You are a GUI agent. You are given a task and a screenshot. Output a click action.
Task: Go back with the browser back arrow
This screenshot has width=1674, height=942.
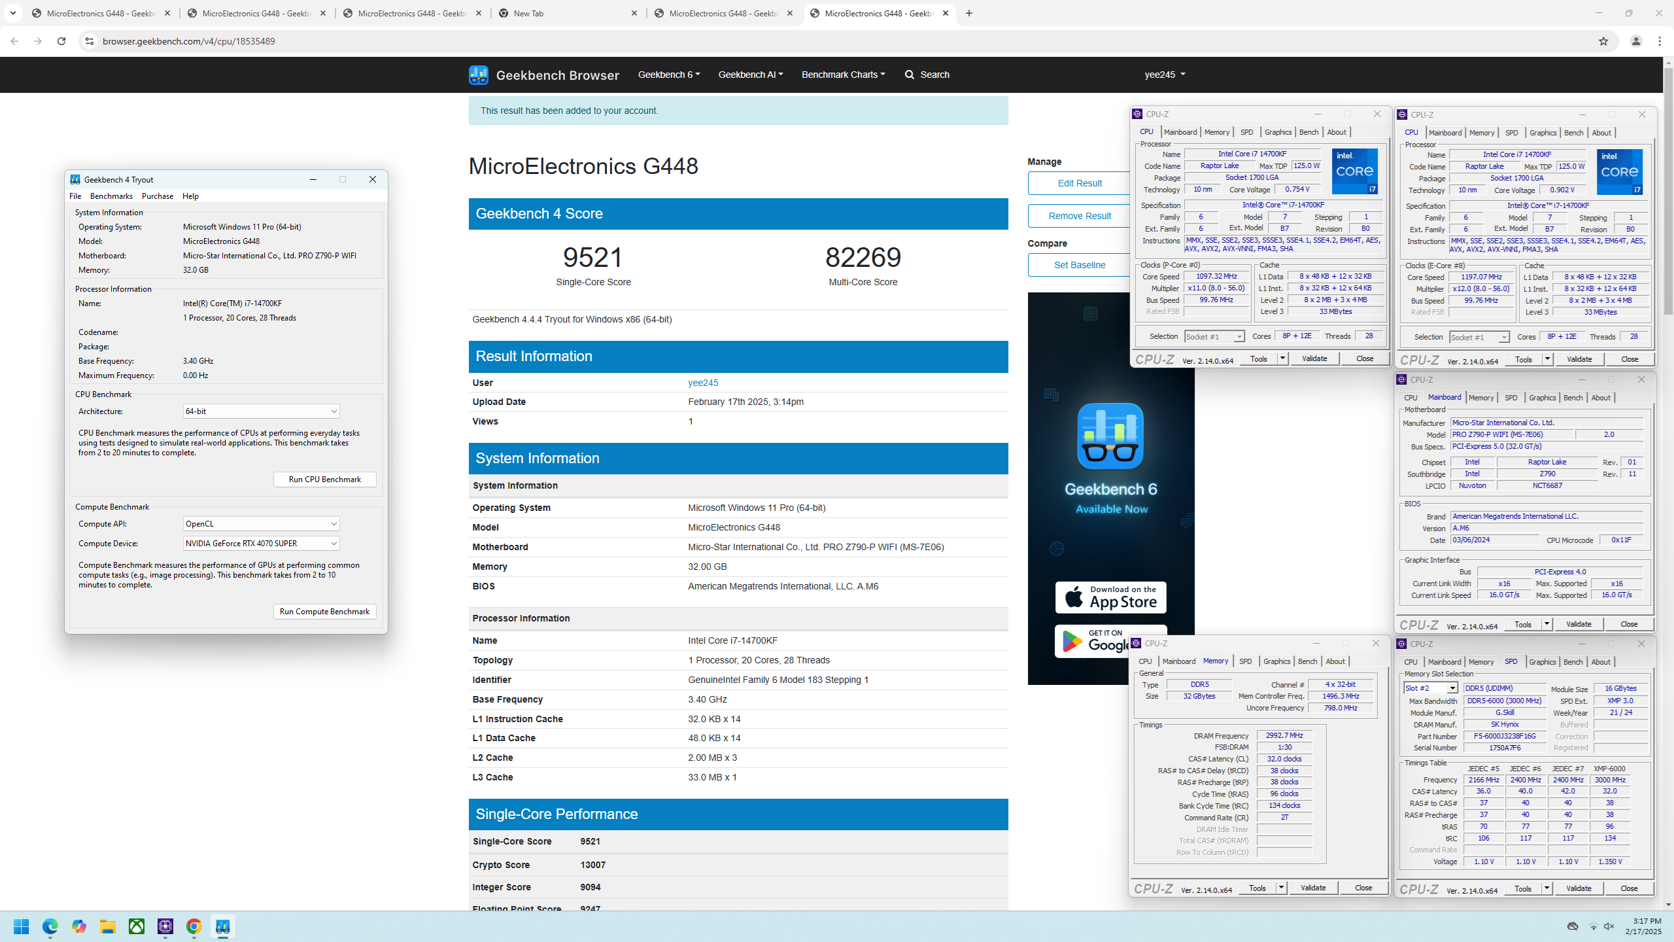(x=14, y=41)
